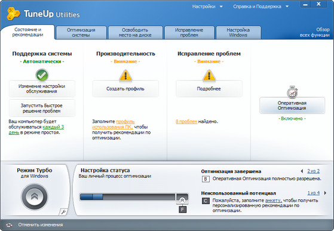Open Turbo Mode wrench settings icon
334x231 pixels.
(63, 212)
